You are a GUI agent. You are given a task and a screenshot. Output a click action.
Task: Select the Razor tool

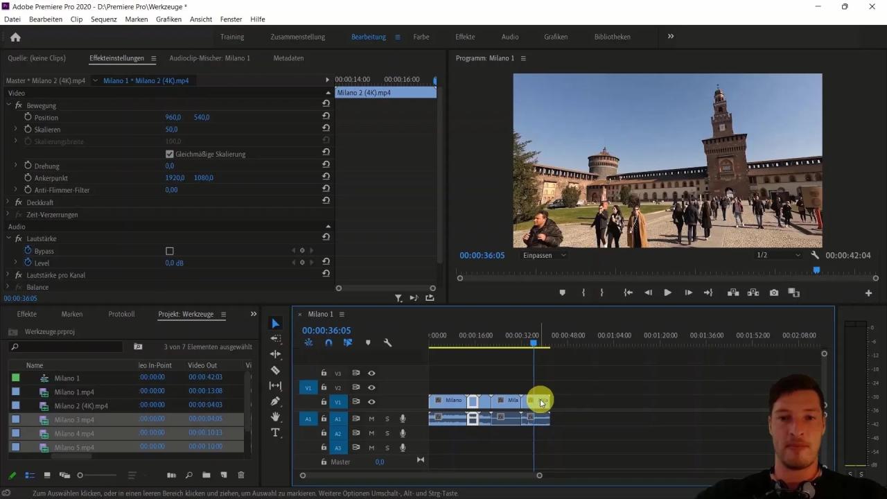[275, 369]
